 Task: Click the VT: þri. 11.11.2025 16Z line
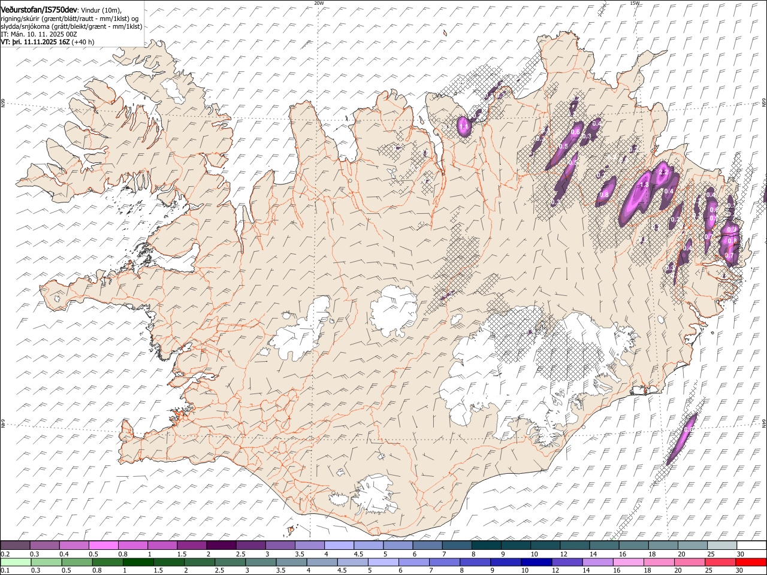pyautogui.click(x=47, y=42)
